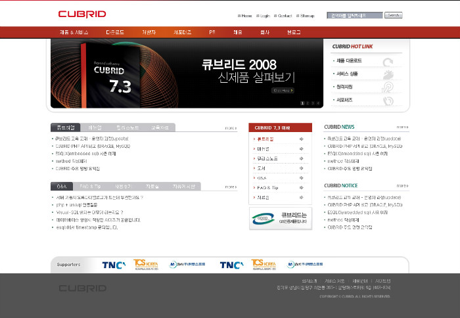
Task: Open the PR navigation menu
Action: [212, 32]
